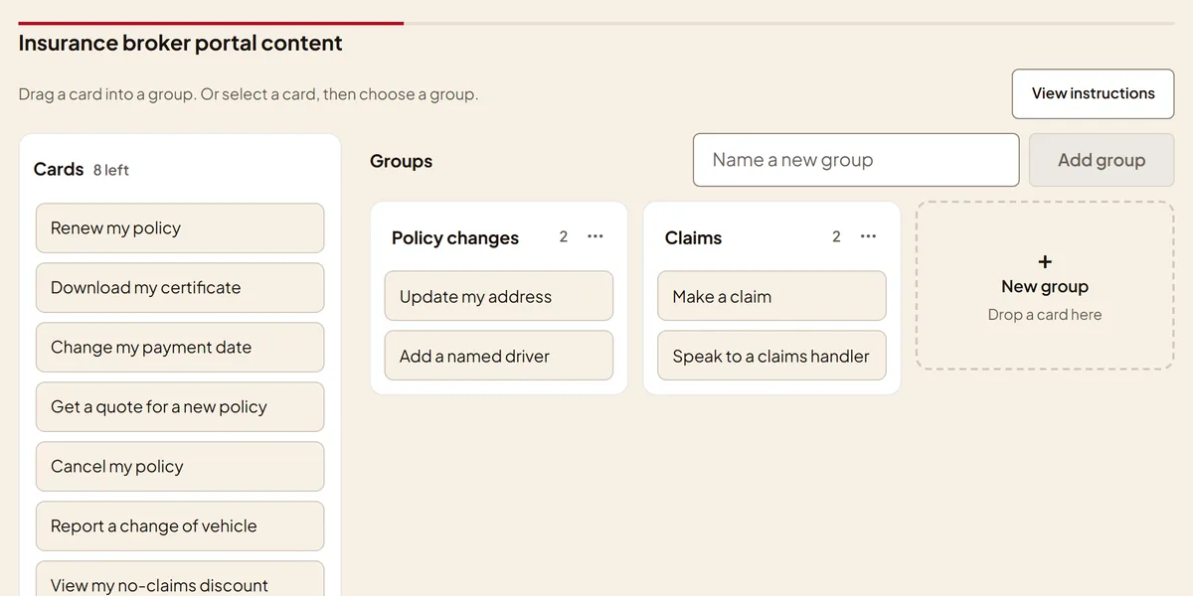This screenshot has height=596, width=1193.
Task: Select the Update my address card
Action: [499, 296]
